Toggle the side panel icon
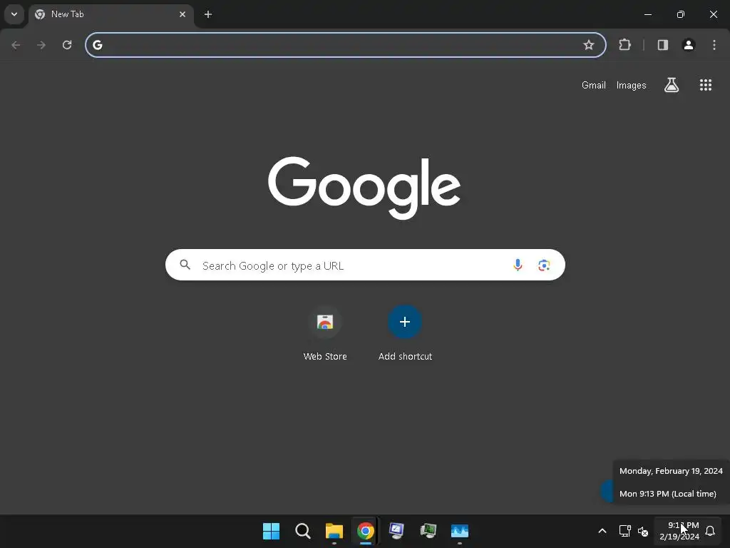 663,45
